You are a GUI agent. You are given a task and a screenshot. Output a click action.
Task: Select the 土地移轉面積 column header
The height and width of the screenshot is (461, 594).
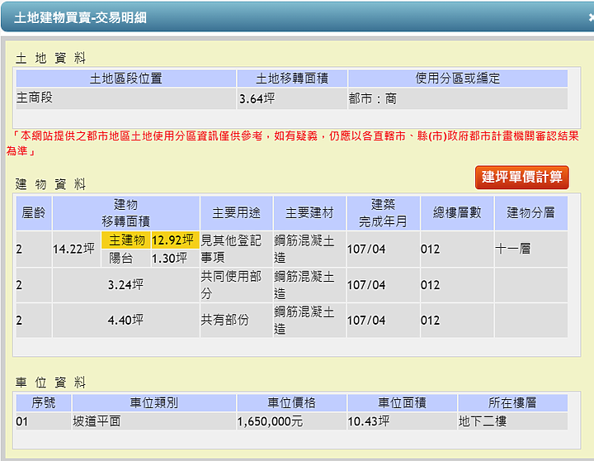click(x=292, y=78)
